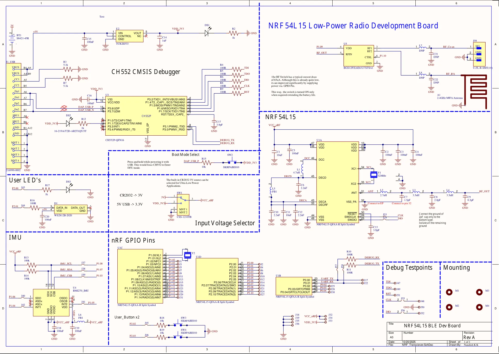Select mounting hole M1 in Mounting section
The image size is (499, 354).
tap(449, 292)
